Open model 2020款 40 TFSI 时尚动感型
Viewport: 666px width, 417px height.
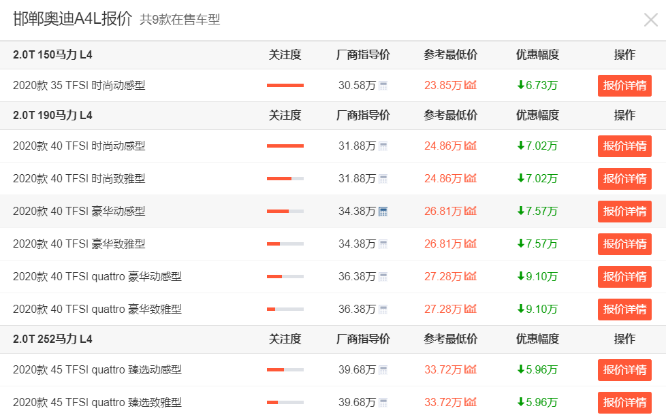click(x=79, y=146)
